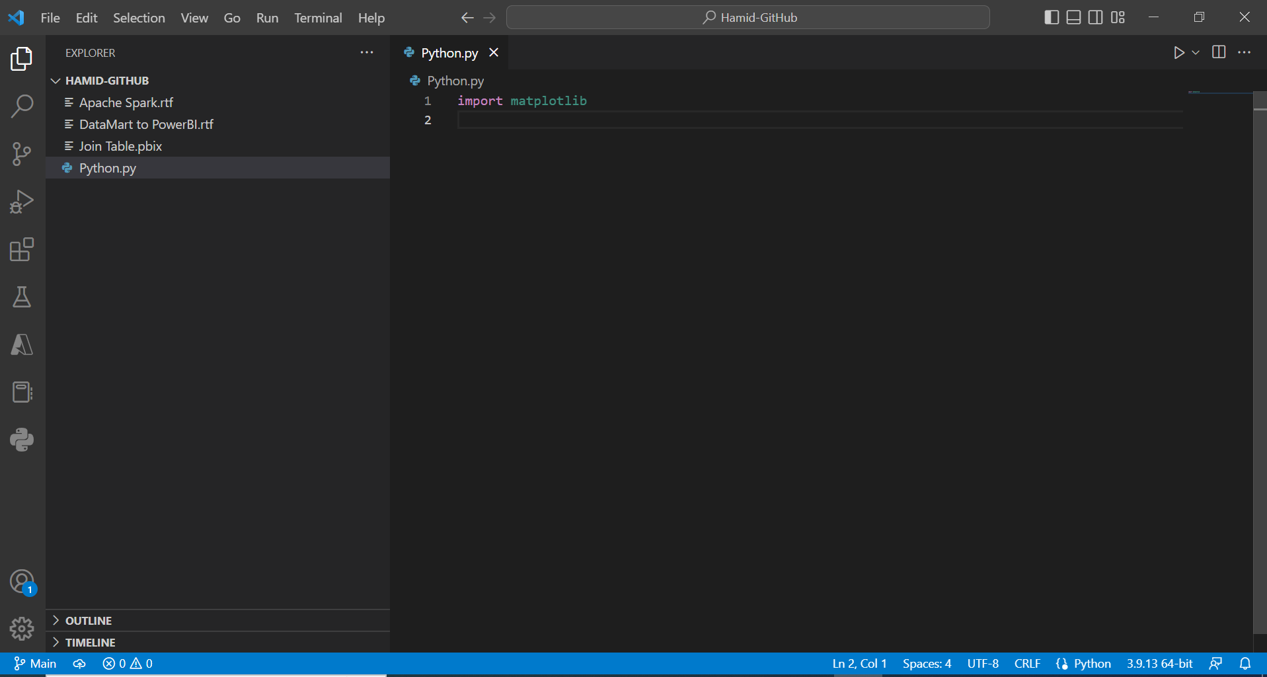Viewport: 1267px width, 677px height.
Task: Open editor More Actions menu
Action: 1244,52
